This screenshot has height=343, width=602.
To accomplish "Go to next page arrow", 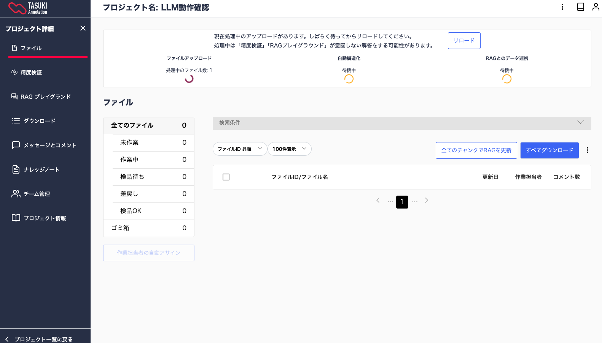I will click(426, 200).
